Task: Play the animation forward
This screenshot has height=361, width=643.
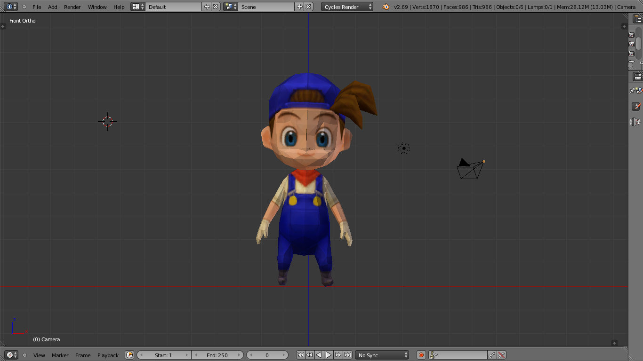Action: (x=329, y=355)
